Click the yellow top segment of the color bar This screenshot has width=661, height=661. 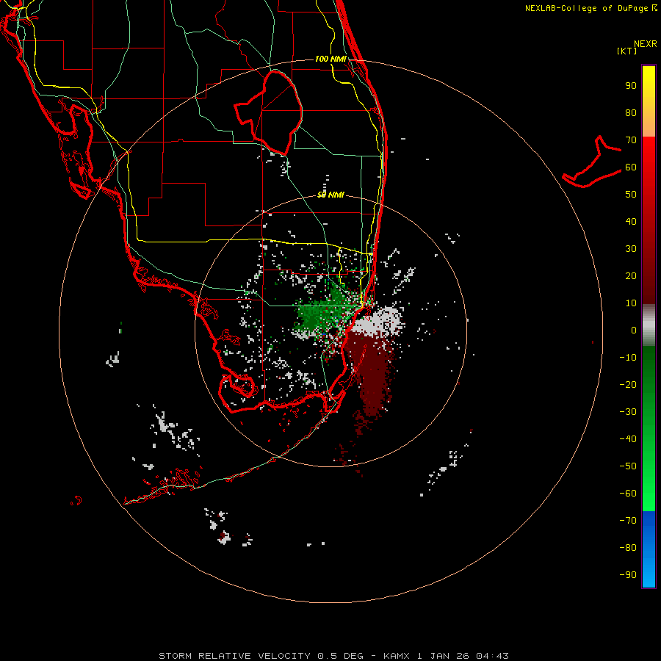tap(649, 101)
